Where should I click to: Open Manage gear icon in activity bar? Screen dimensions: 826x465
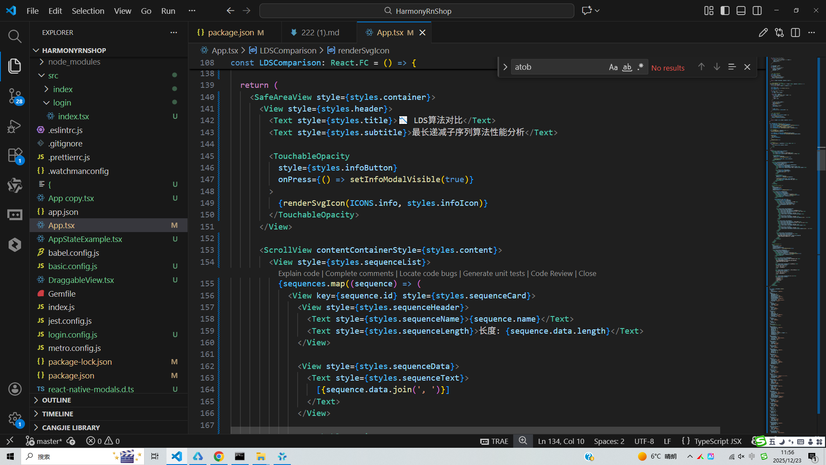pyautogui.click(x=15, y=418)
